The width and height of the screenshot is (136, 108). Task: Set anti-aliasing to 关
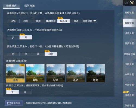click(x=13, y=92)
